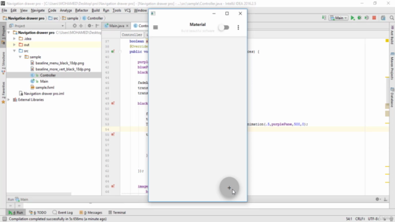Start debugging with the bug icon

point(359,18)
